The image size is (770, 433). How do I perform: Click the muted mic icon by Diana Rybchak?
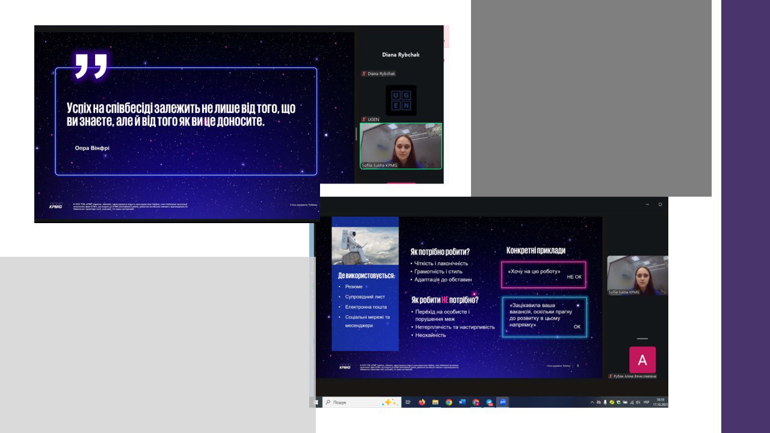point(364,74)
